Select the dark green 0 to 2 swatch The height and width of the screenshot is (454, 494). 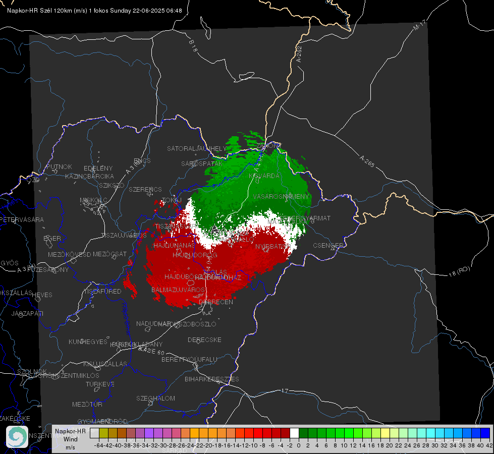(x=303, y=433)
